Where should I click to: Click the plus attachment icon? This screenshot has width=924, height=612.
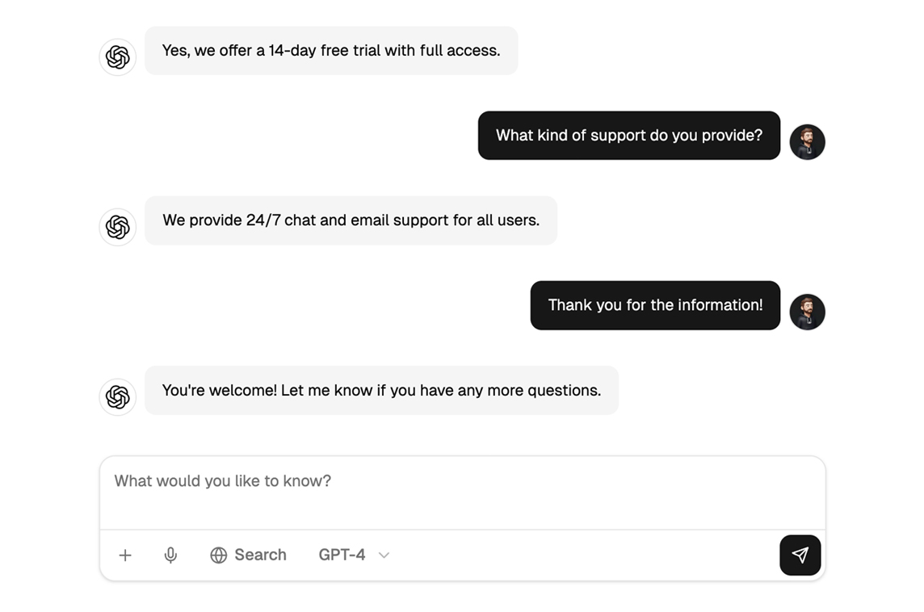point(125,555)
